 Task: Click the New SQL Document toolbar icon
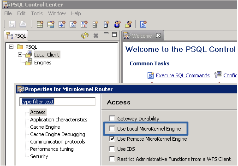click(x=143, y=24)
